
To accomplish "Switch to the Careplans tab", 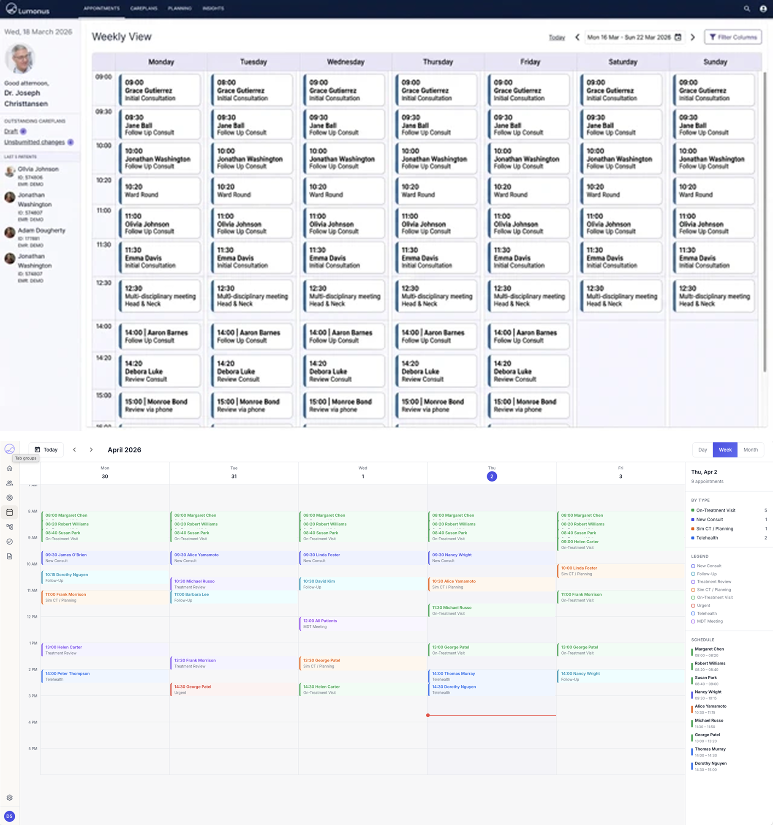I will point(144,8).
